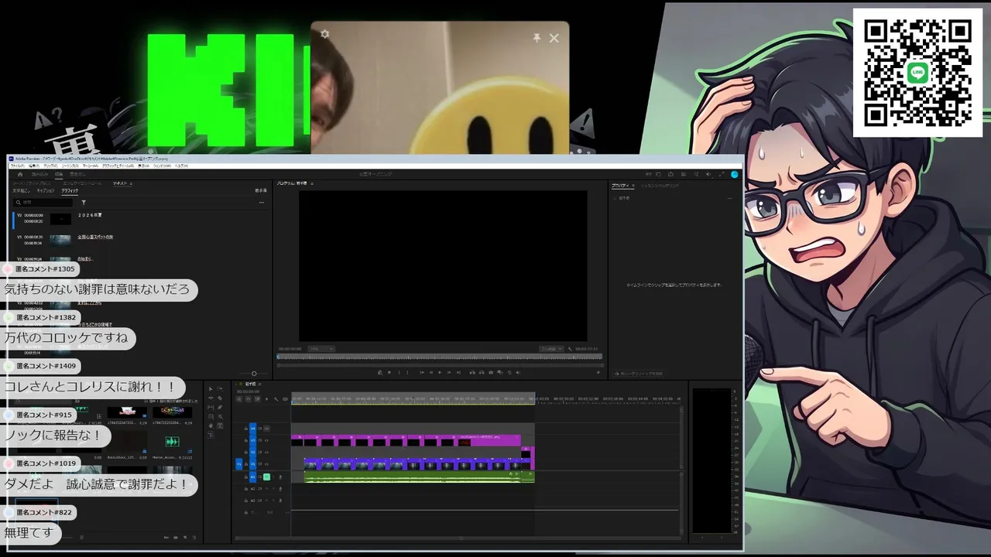Screen dimensions: 991x557
Task: Open the playback resolution dropdown
Action: [x=551, y=349]
